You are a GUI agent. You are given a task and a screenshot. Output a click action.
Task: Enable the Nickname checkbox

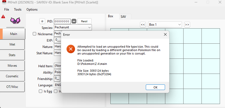click(35, 34)
